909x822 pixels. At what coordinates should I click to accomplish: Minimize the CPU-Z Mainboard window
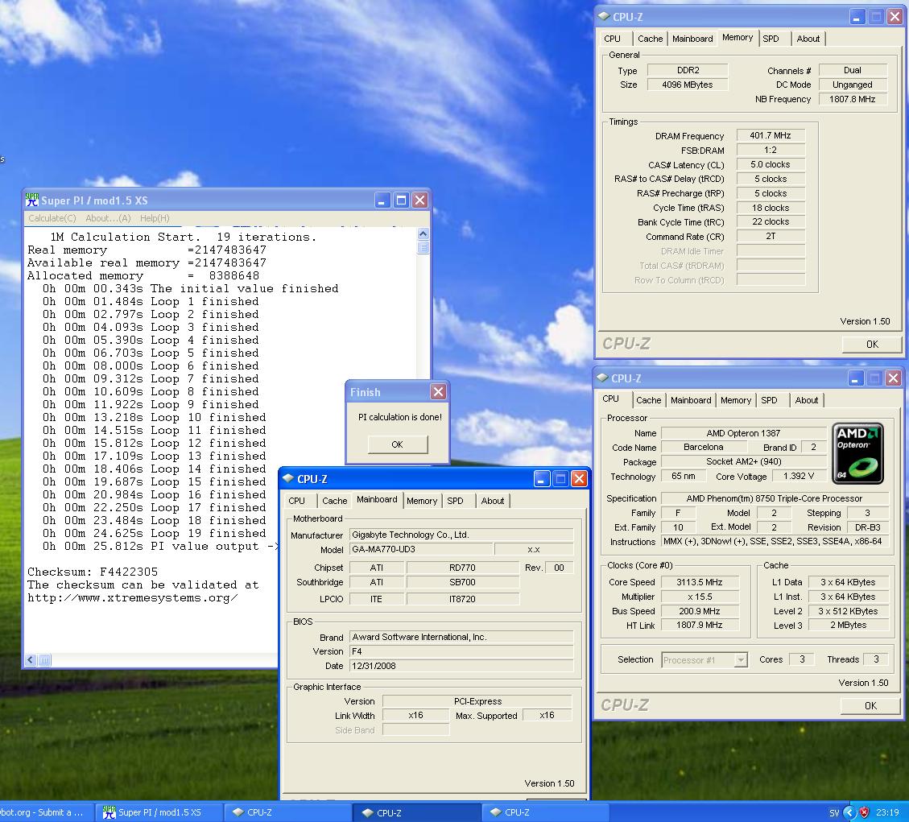pyautogui.click(x=542, y=479)
